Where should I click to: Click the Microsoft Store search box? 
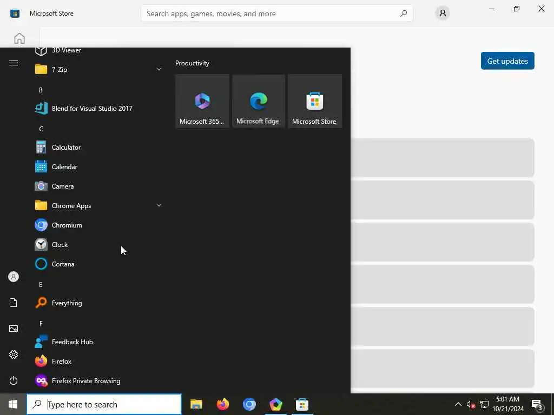tap(276, 14)
